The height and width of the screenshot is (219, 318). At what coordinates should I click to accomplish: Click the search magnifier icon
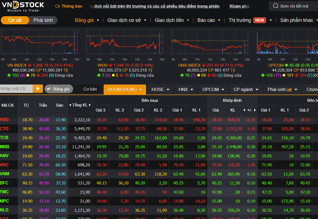[275, 6]
